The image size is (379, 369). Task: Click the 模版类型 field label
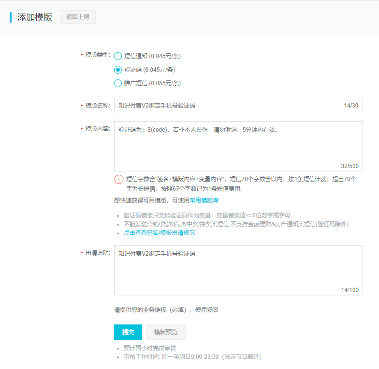[x=97, y=54]
